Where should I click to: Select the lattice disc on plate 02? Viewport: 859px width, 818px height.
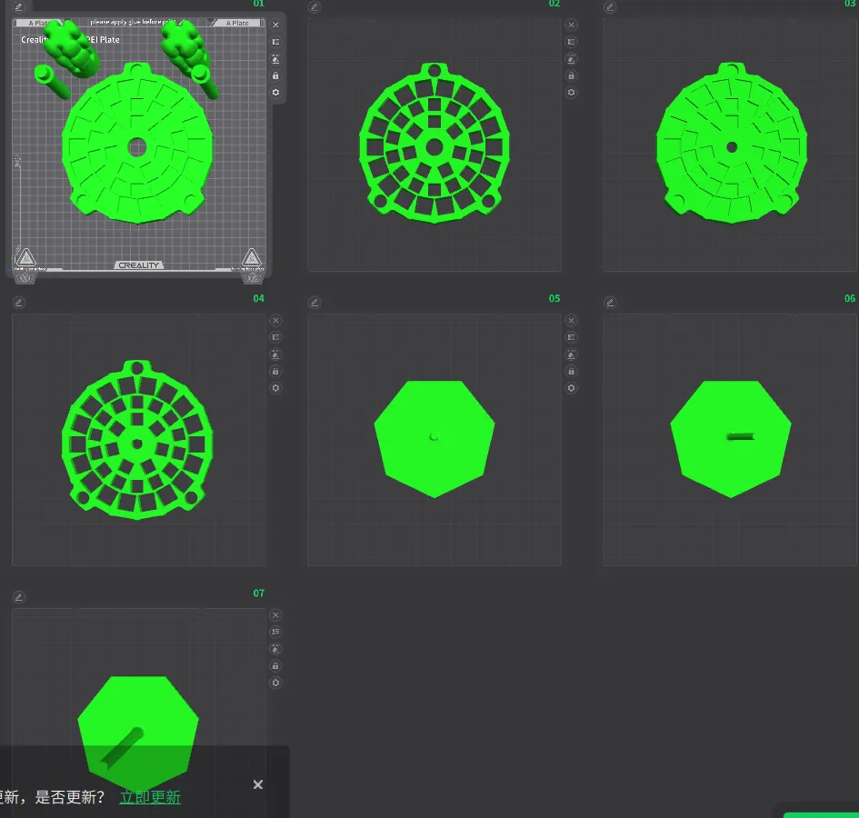tap(434, 143)
